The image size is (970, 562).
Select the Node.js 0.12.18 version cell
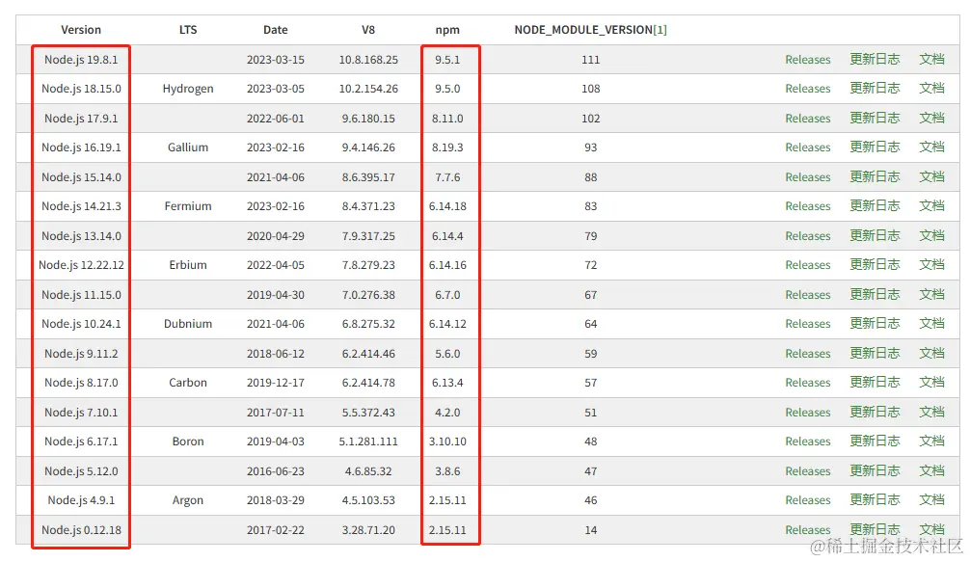point(81,529)
